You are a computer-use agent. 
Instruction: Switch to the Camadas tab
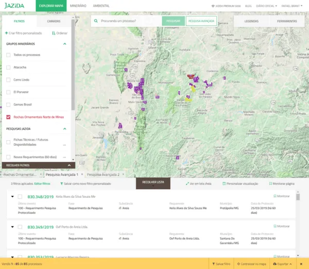tap(54, 21)
